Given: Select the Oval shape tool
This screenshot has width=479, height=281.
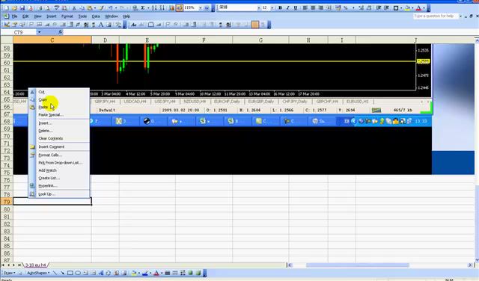Looking at the screenshot, I should (x=78, y=273).
